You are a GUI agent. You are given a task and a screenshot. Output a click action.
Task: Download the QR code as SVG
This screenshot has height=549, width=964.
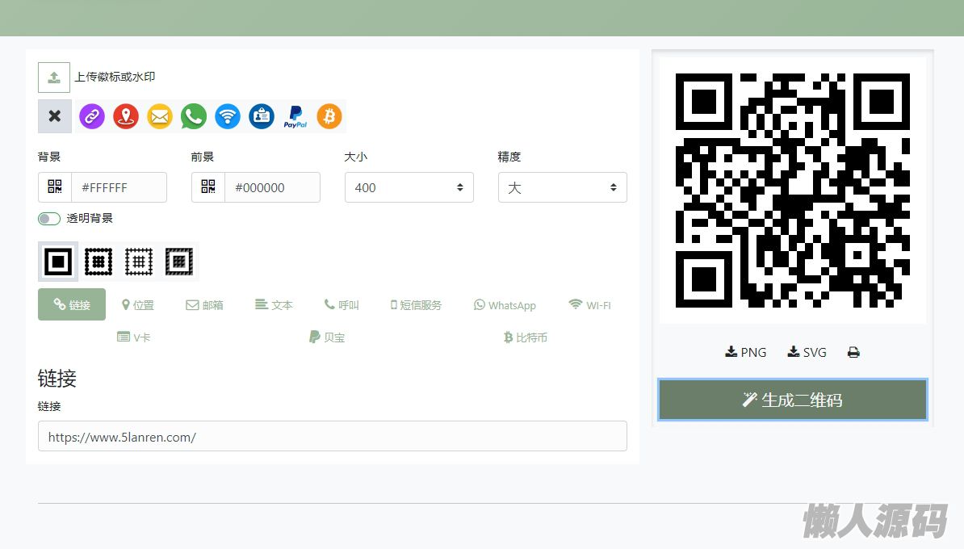[807, 352]
